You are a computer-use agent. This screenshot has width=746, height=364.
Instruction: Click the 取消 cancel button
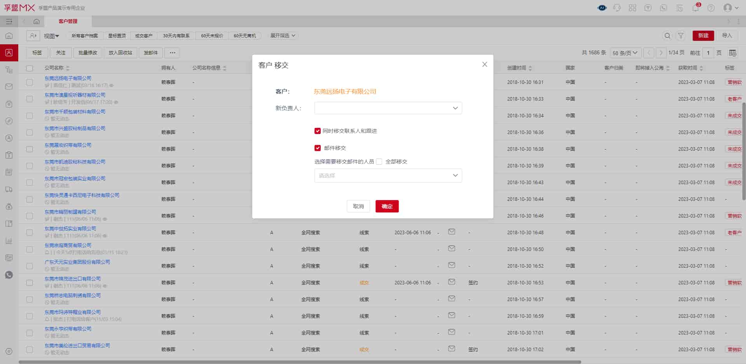[x=358, y=206]
